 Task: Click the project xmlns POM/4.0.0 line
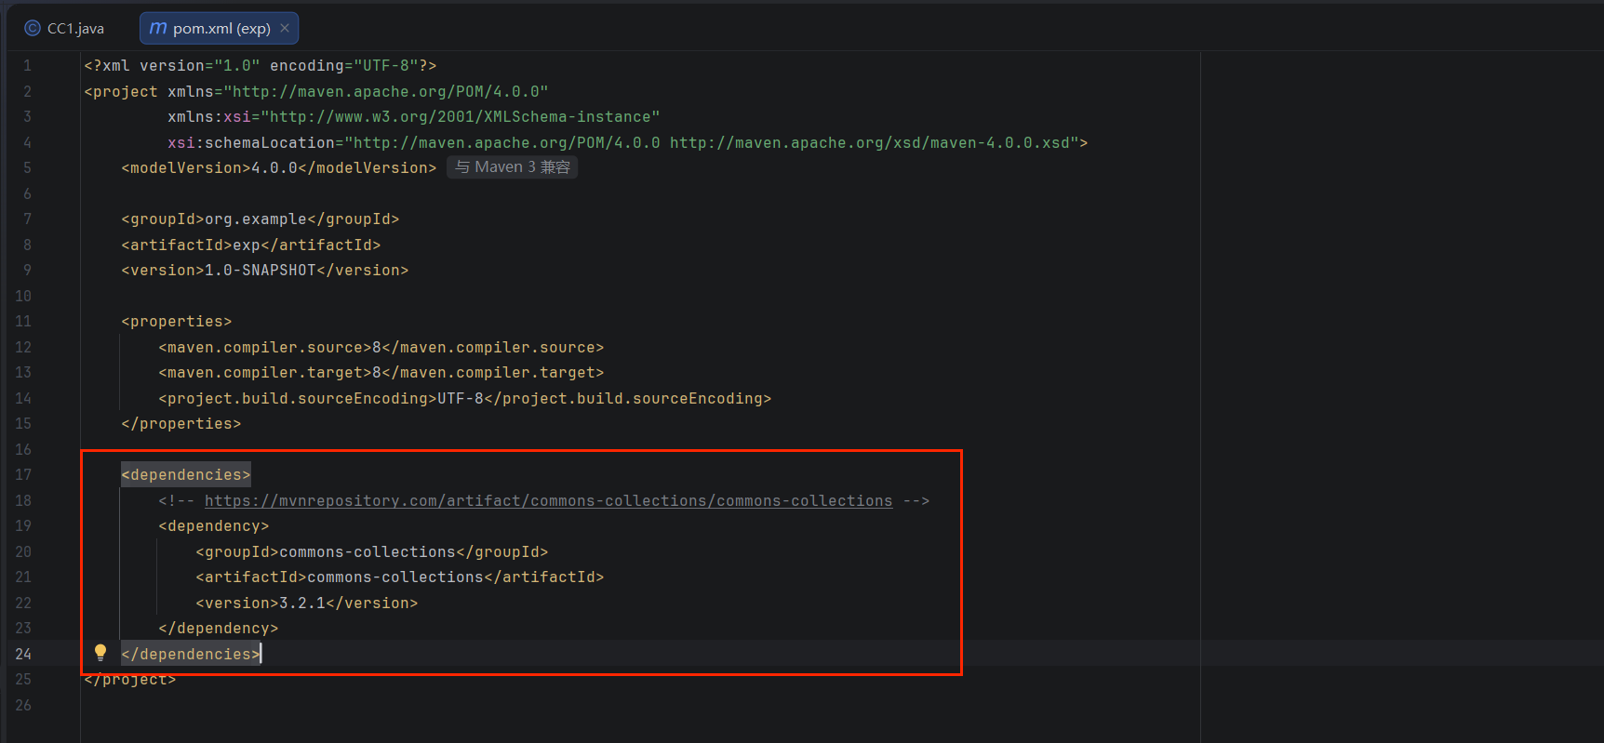click(315, 91)
